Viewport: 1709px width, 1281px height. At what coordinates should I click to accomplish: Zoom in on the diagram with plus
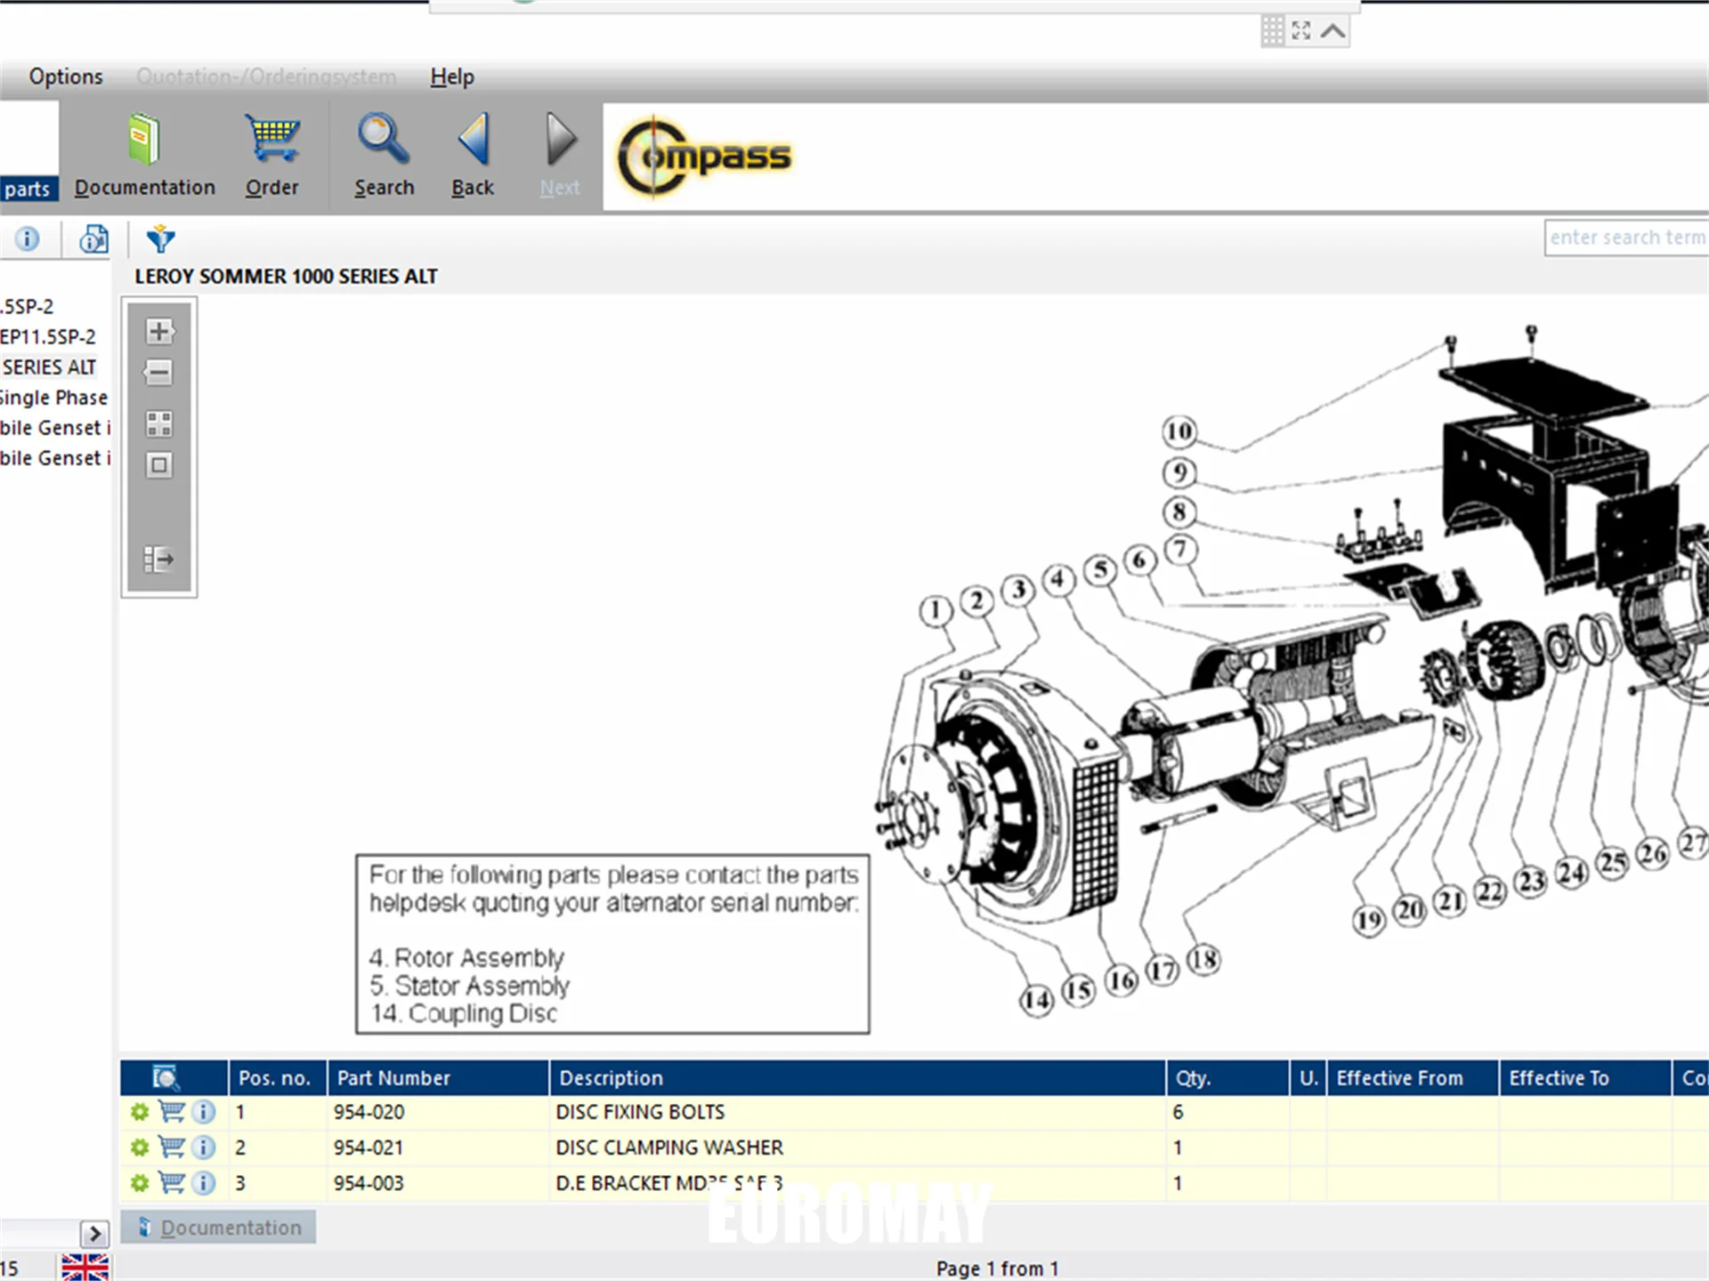159,332
